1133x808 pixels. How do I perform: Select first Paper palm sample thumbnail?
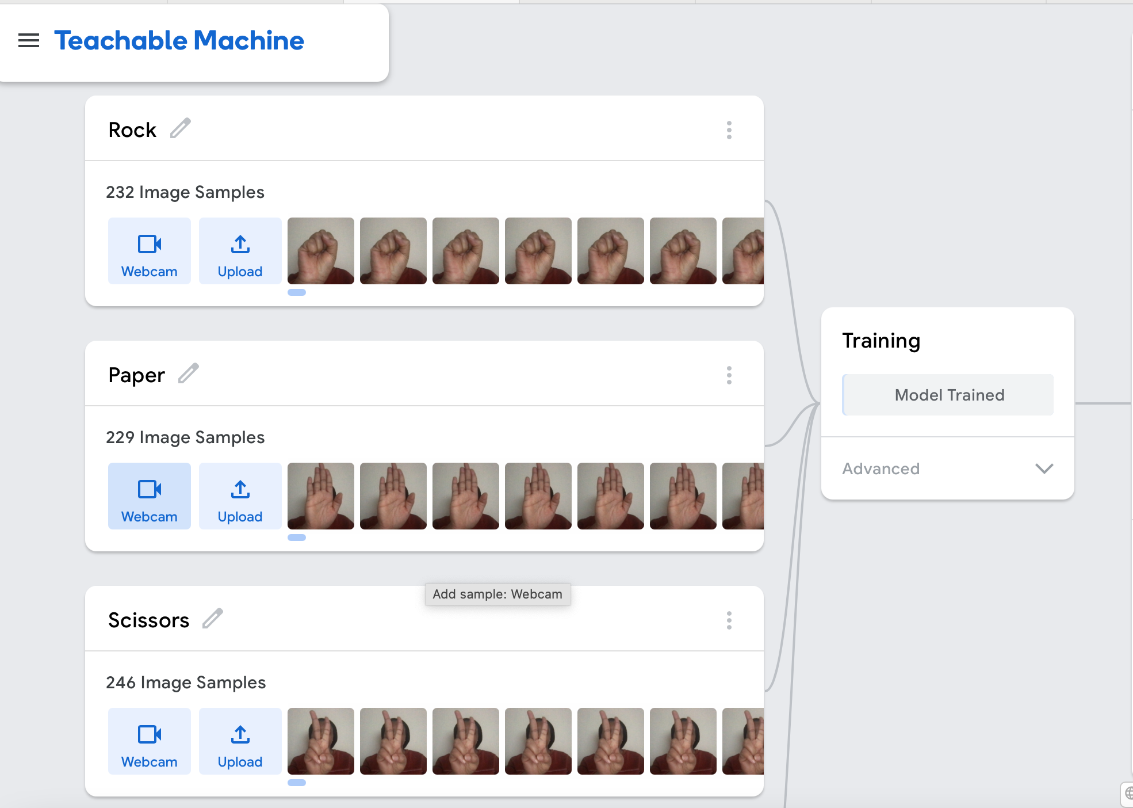click(x=321, y=496)
